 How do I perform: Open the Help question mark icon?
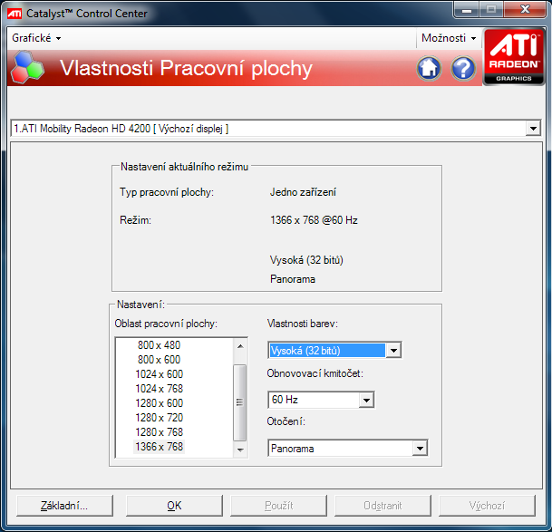(463, 68)
